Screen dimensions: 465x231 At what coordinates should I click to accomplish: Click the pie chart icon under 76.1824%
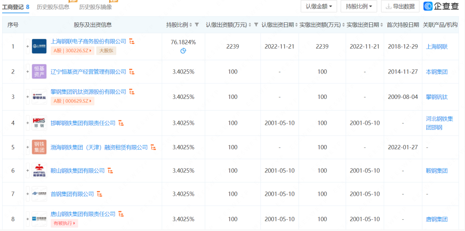coord(183,51)
